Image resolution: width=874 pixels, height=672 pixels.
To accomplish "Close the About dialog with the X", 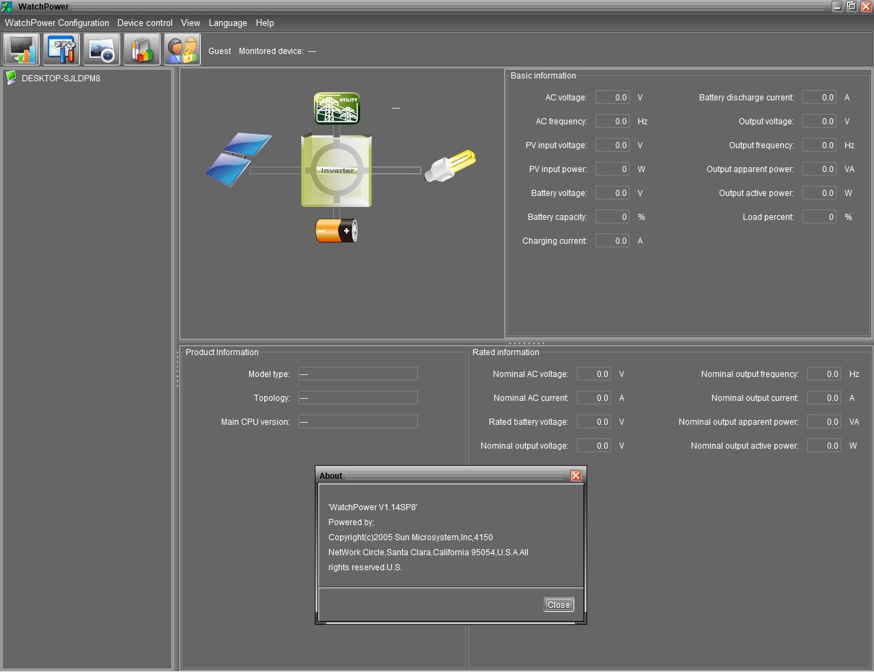I will pos(576,476).
